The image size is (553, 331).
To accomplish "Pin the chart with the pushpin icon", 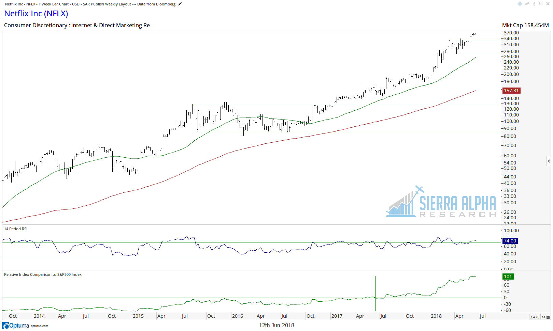I will pyautogui.click(x=527, y=4).
